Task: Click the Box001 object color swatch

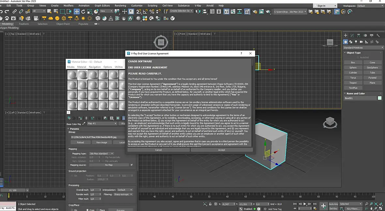Action: pyautogui.click(x=379, y=98)
